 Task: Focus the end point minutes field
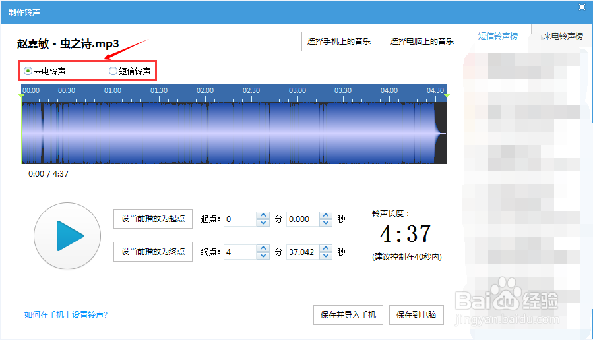click(240, 252)
